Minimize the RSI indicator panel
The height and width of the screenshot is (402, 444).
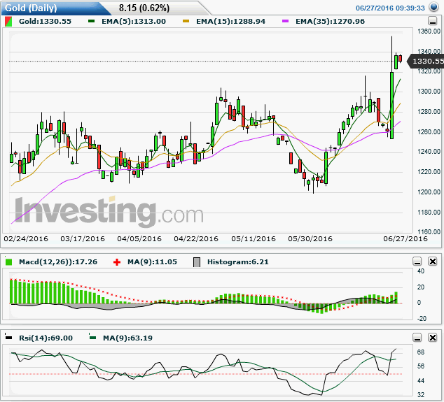click(x=417, y=338)
